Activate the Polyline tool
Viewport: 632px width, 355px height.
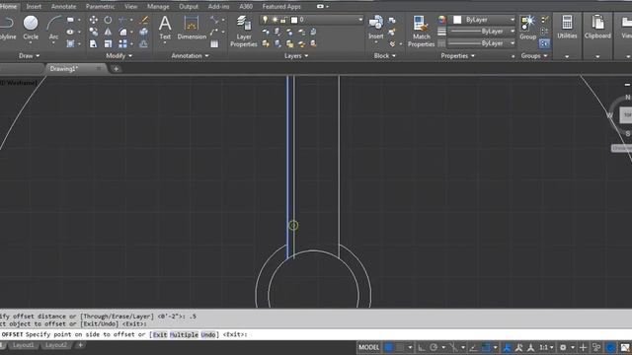[7, 28]
